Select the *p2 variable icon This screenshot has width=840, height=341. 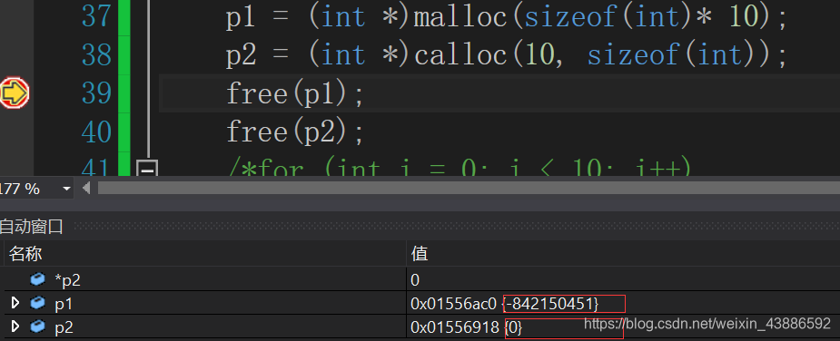point(37,279)
